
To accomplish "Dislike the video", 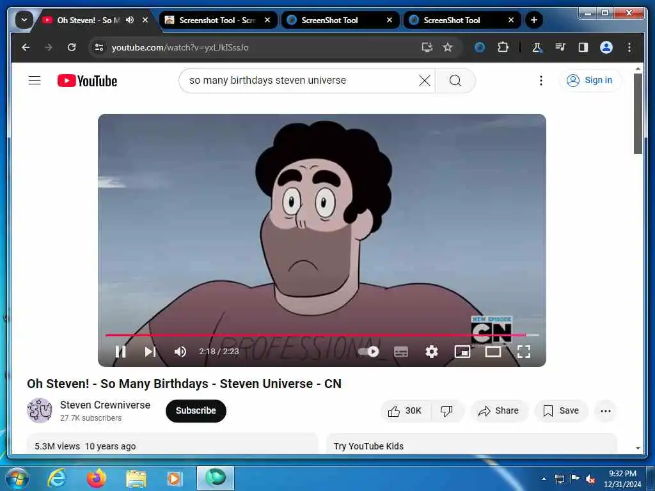I will coord(446,411).
